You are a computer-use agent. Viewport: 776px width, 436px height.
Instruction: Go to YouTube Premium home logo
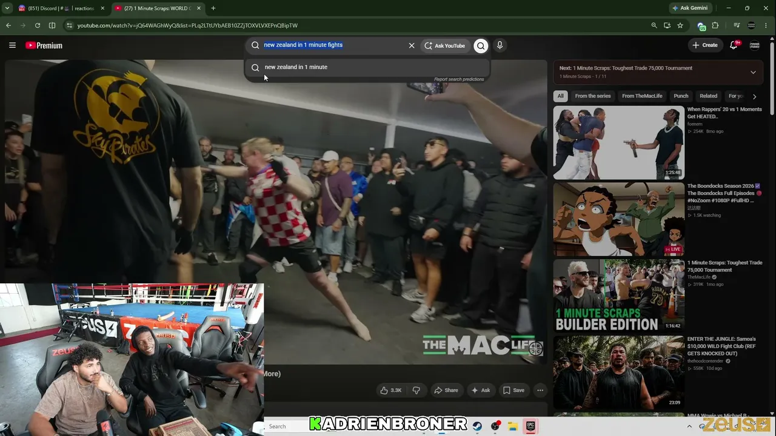(44, 45)
